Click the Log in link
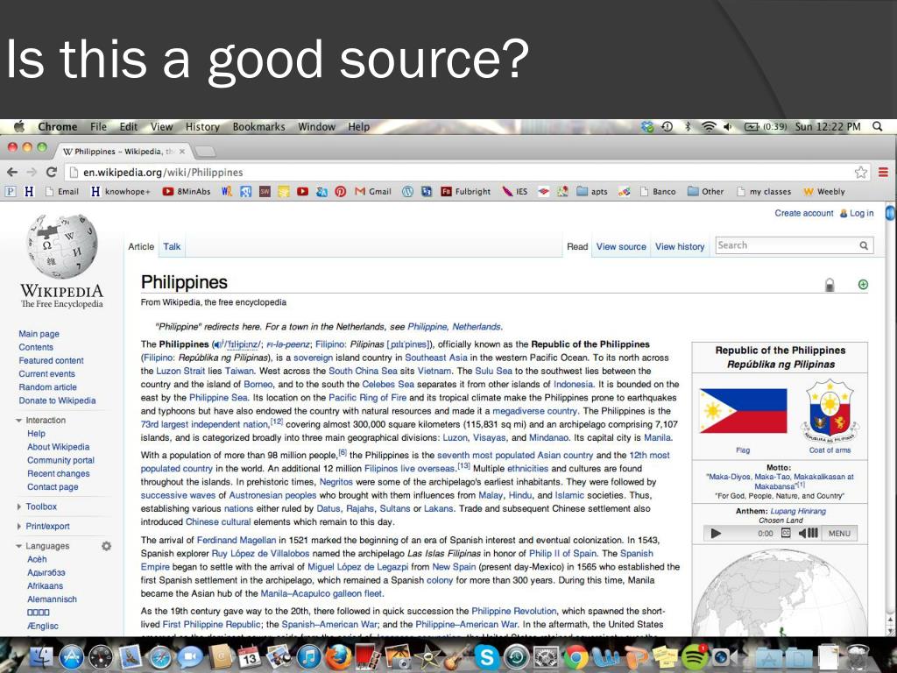The width and height of the screenshot is (897, 673). [862, 213]
